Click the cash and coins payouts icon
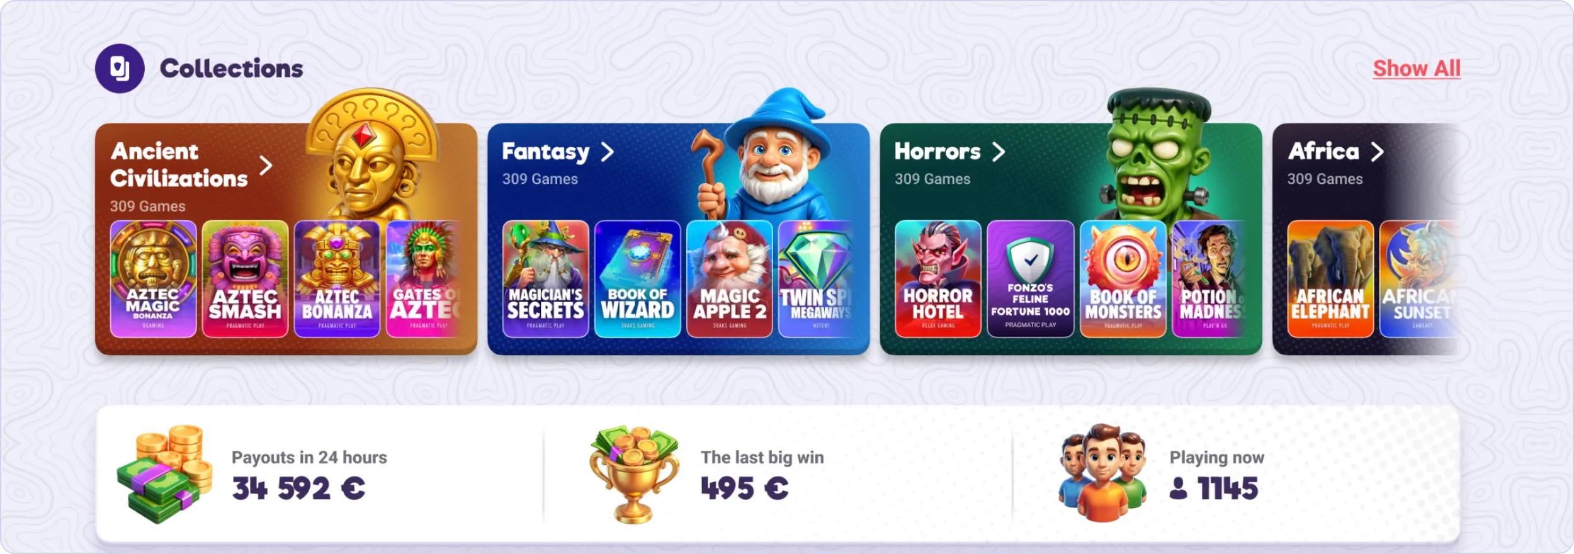 pyautogui.click(x=165, y=474)
